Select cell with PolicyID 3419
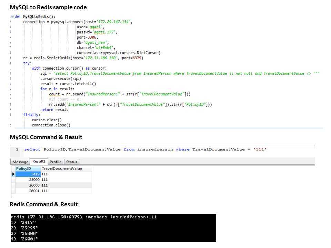Viewport: 331px width, 248px height. pyautogui.click(x=28, y=174)
